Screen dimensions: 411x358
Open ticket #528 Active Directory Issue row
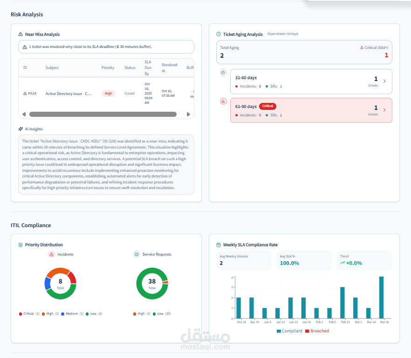click(106, 94)
